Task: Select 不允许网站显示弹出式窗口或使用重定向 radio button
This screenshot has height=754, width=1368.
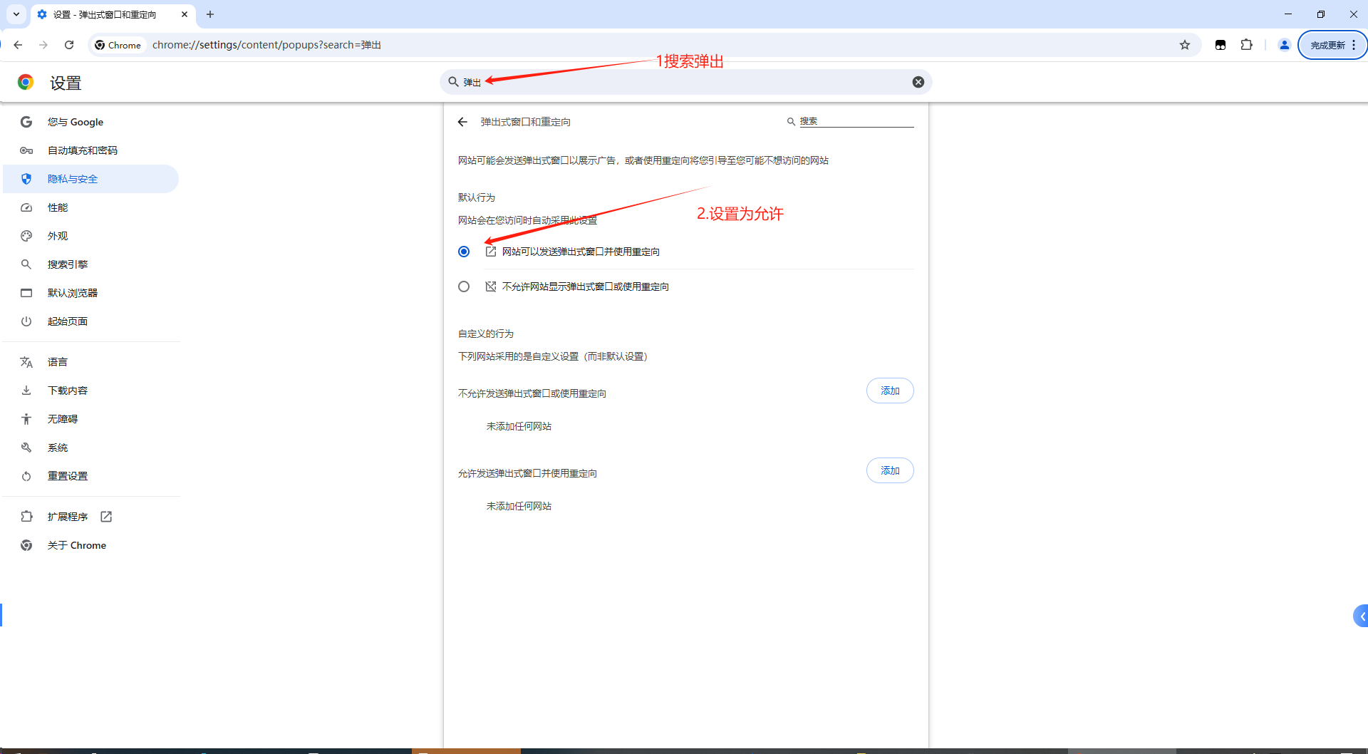Action: click(464, 286)
